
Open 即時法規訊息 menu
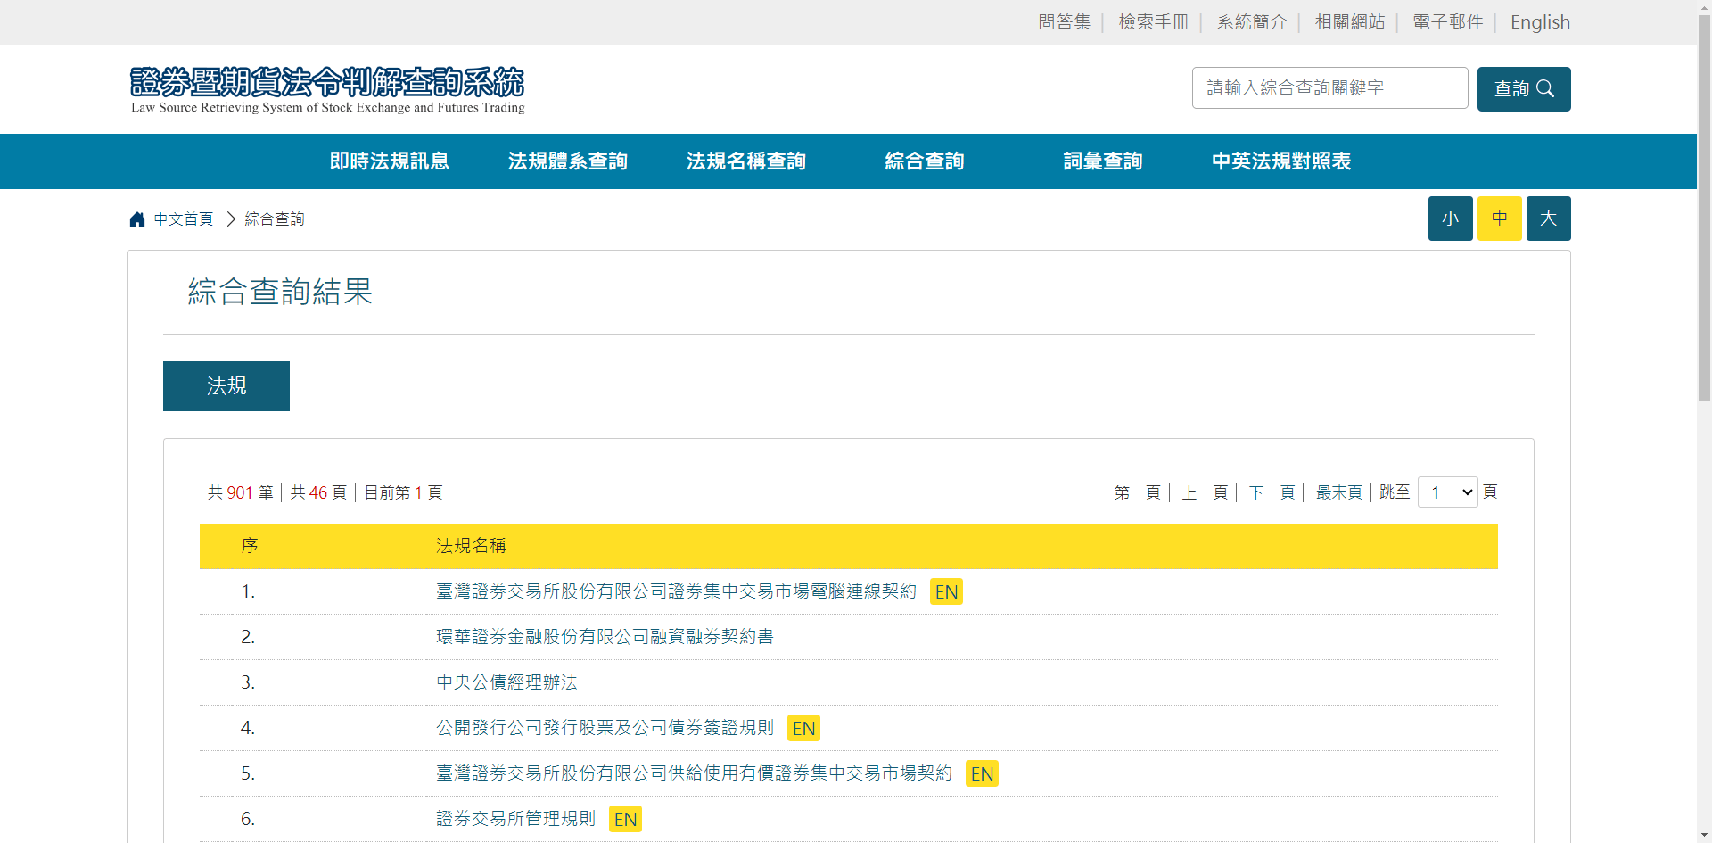(x=390, y=161)
